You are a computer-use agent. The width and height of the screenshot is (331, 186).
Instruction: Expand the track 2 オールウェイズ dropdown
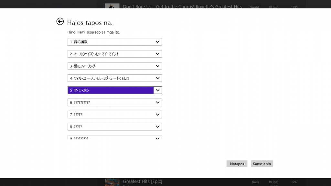pyautogui.click(x=115, y=54)
